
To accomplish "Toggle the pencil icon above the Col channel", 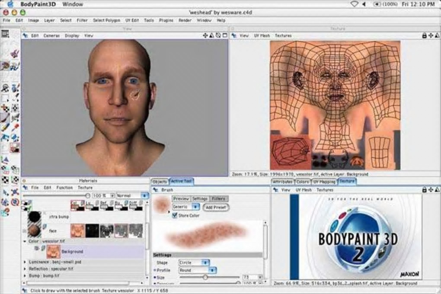I will pos(83,202).
